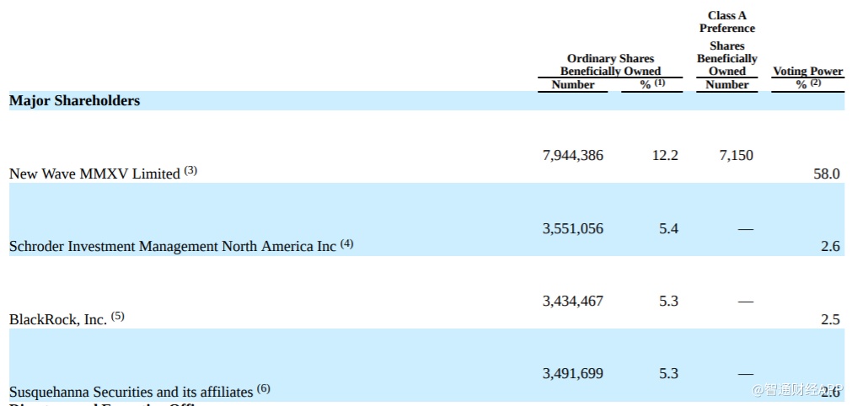Click the 3,551,056 shares figure
The height and width of the screenshot is (406, 852).
point(572,229)
